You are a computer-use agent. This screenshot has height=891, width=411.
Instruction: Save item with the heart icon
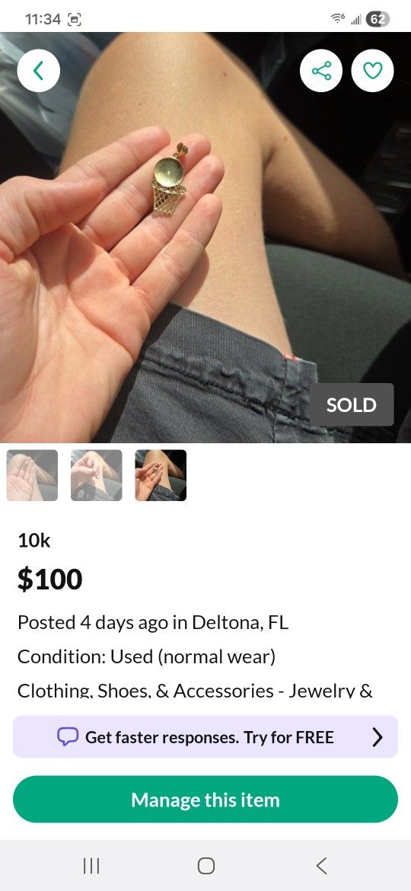click(x=372, y=71)
